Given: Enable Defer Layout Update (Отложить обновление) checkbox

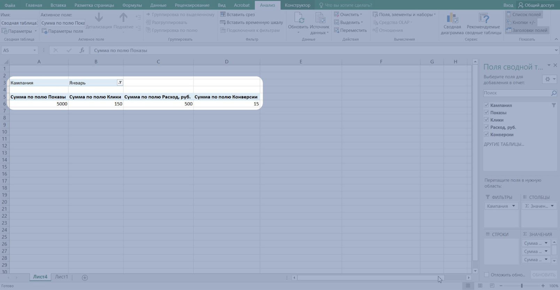Looking at the screenshot, I should 487,275.
